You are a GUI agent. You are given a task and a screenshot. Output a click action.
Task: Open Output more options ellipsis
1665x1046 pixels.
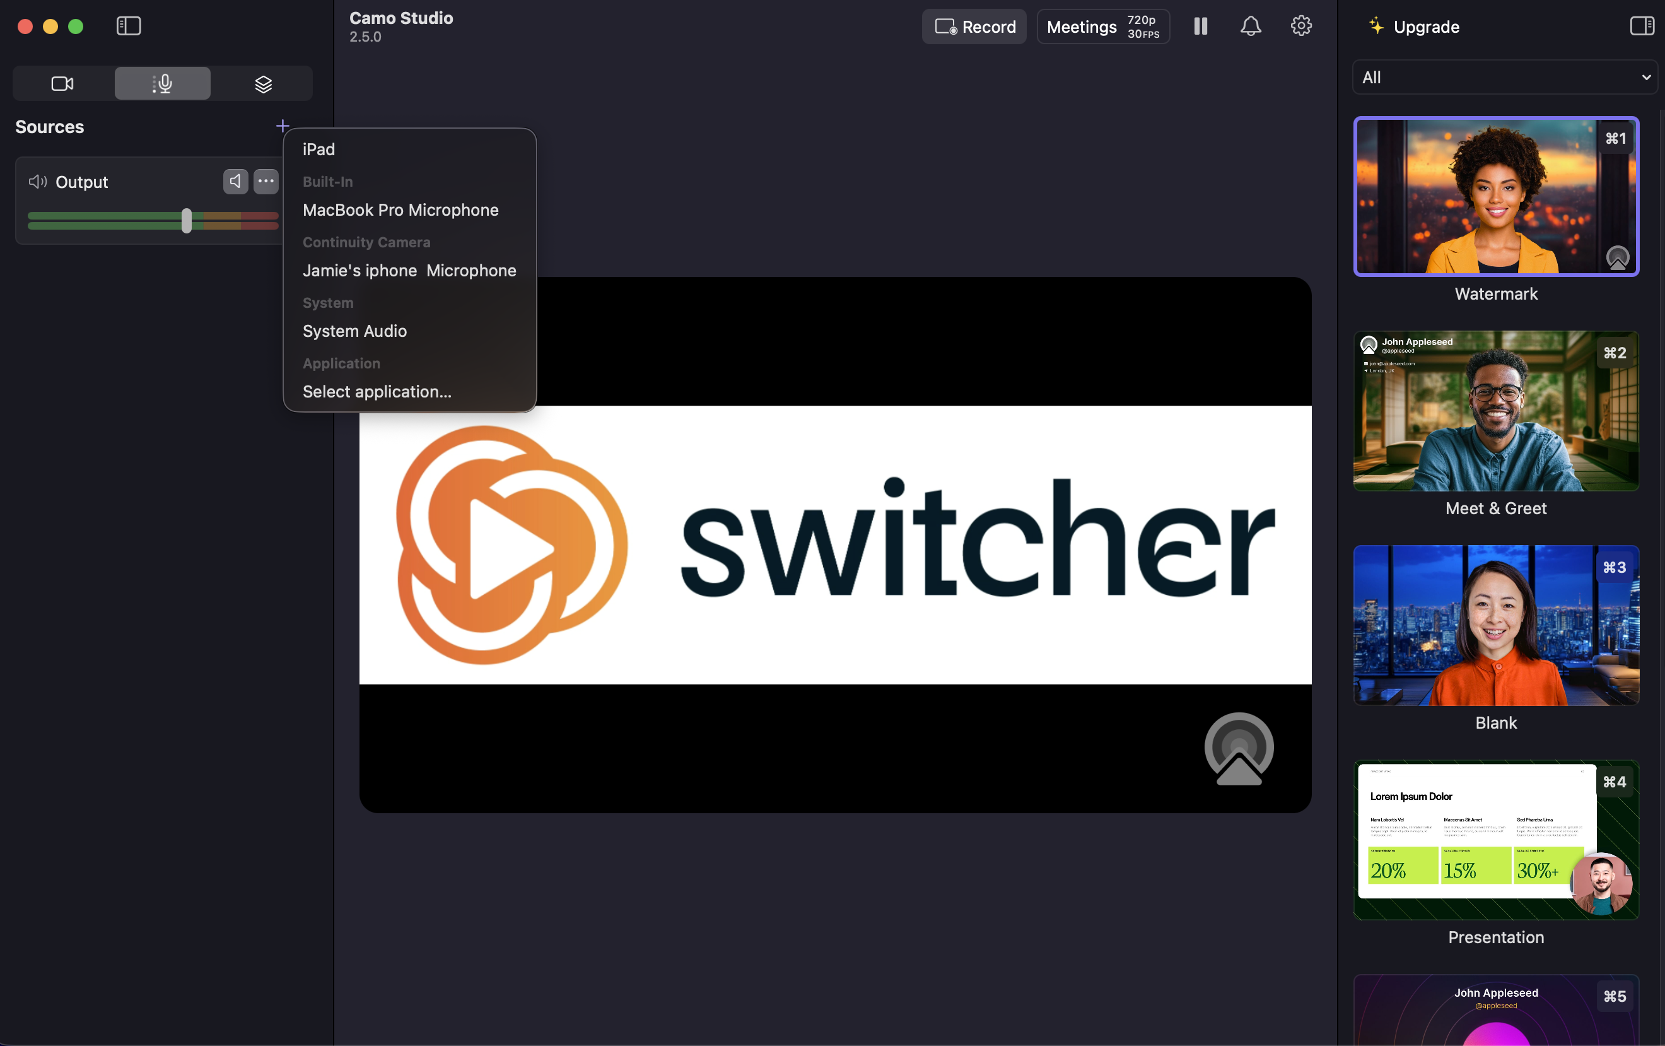click(x=266, y=181)
